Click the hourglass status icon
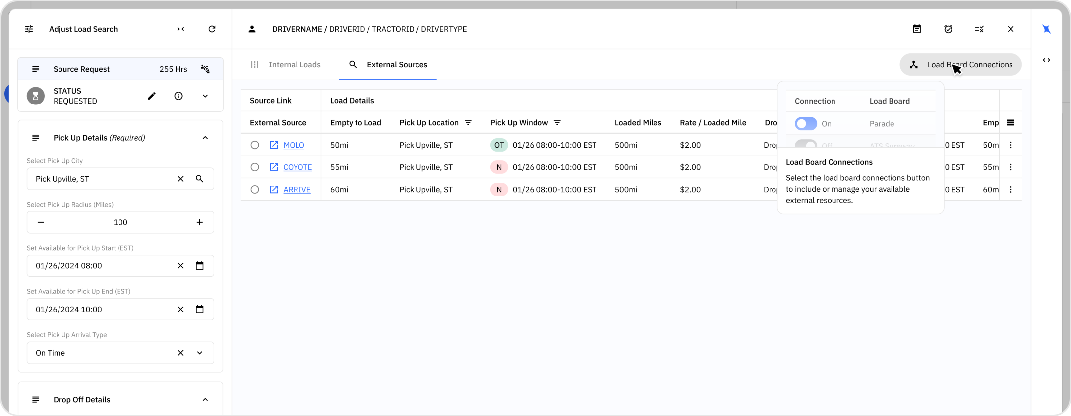Screen dimensions: 1071x416 click(36, 96)
